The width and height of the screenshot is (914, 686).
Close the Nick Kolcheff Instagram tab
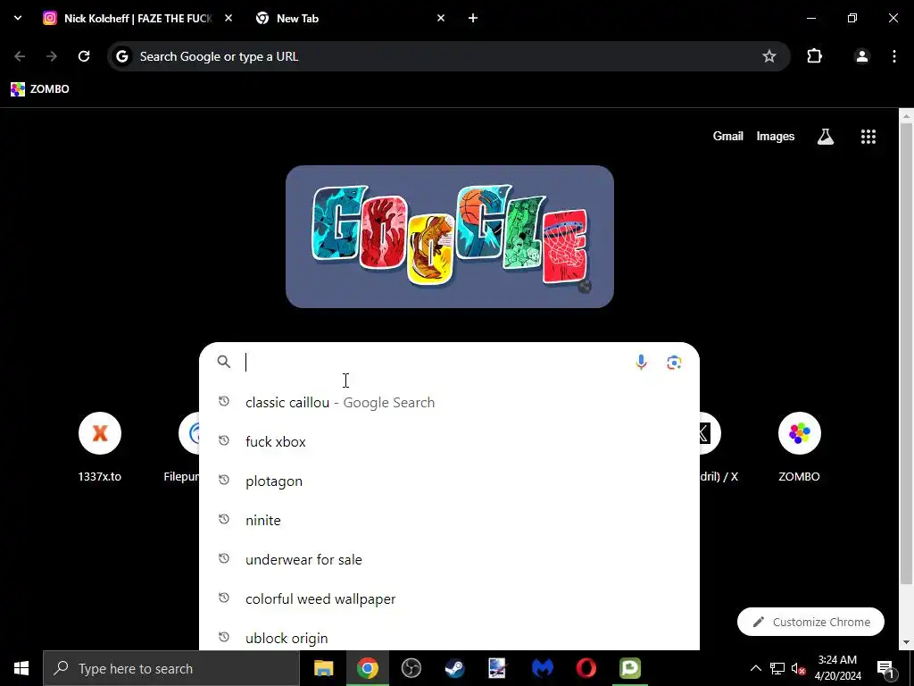tap(228, 18)
